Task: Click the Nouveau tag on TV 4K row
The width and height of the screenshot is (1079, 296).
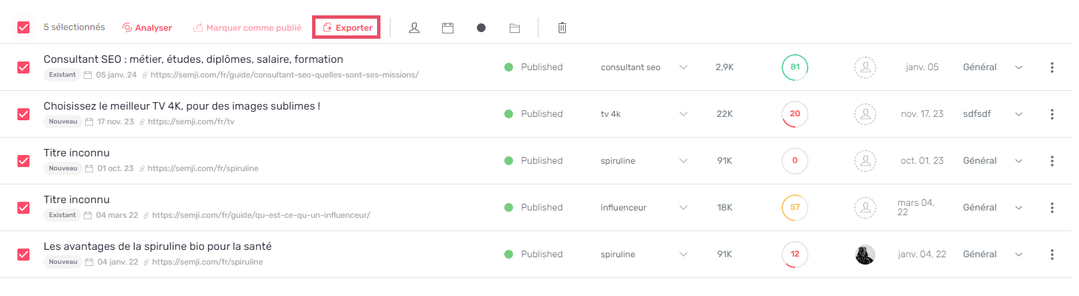Action: pyautogui.click(x=63, y=122)
